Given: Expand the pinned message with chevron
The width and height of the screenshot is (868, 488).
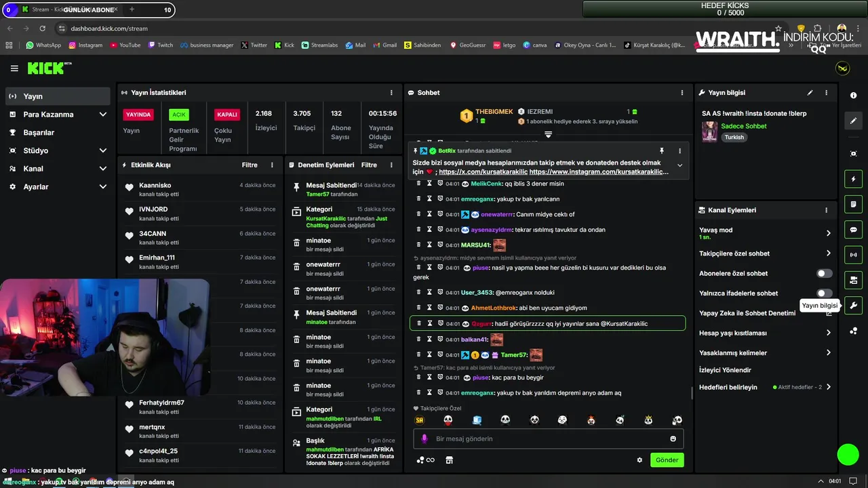Looking at the screenshot, I should point(679,165).
